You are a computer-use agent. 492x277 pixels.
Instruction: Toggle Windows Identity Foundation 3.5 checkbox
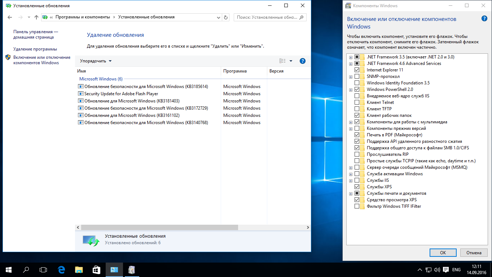[357, 83]
